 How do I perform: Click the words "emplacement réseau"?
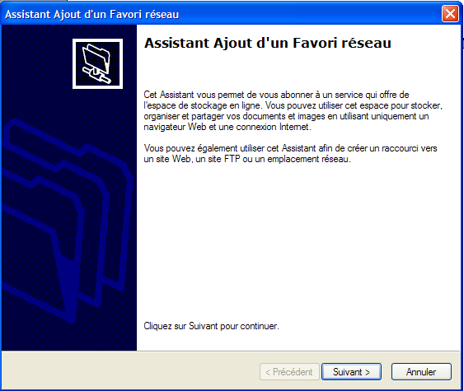point(308,159)
